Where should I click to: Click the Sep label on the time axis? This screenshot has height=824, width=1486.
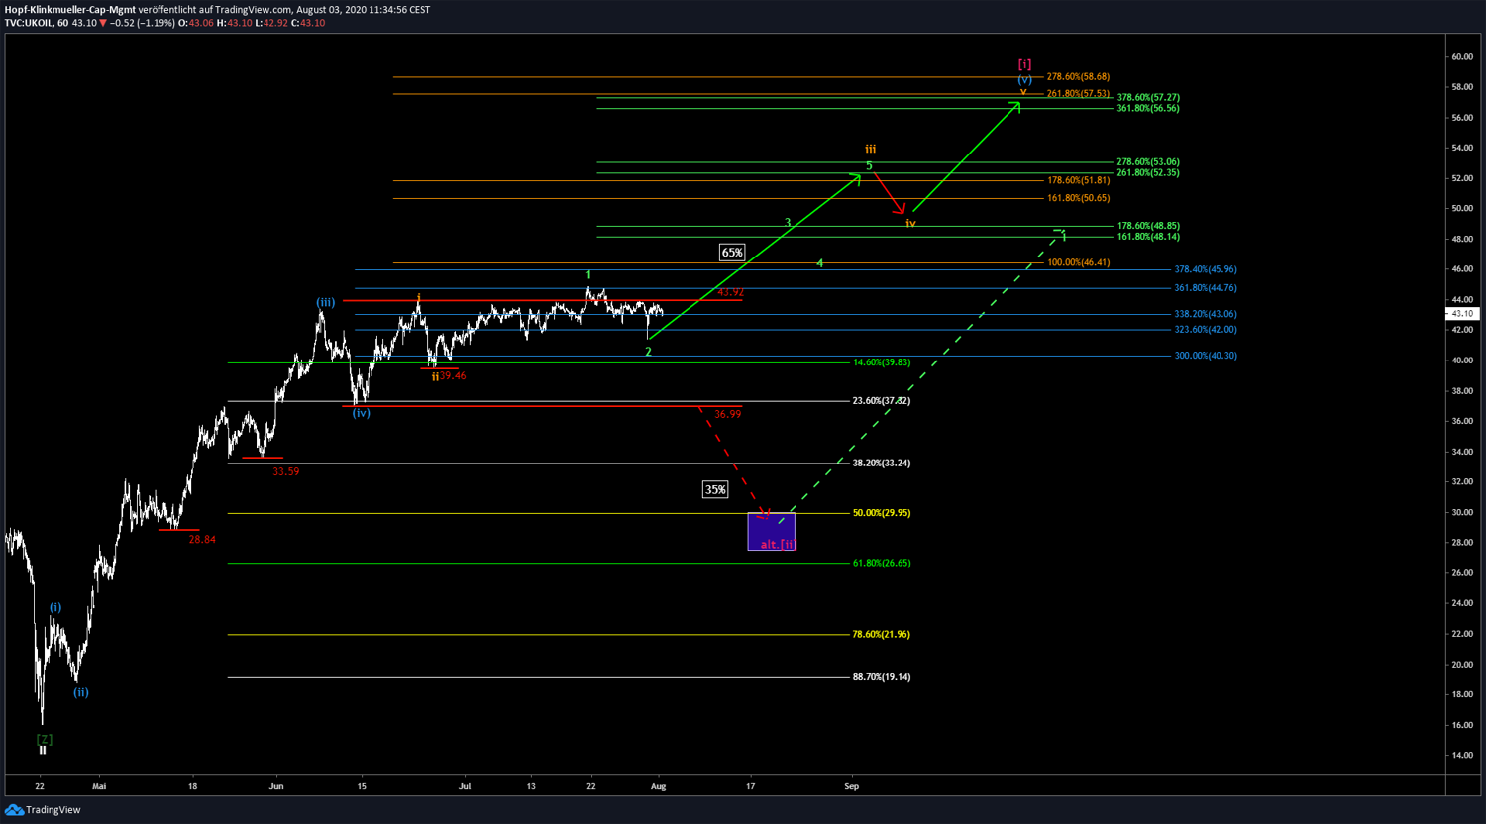(x=851, y=786)
